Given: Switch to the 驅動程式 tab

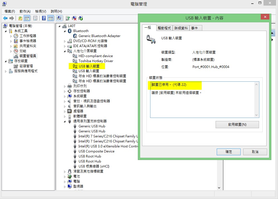Looking at the screenshot, I should point(164,28).
